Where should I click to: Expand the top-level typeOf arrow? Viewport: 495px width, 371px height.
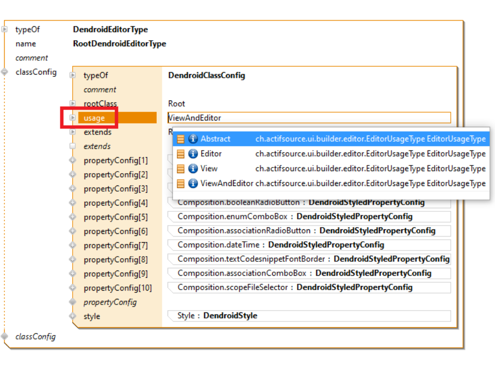(x=5, y=29)
